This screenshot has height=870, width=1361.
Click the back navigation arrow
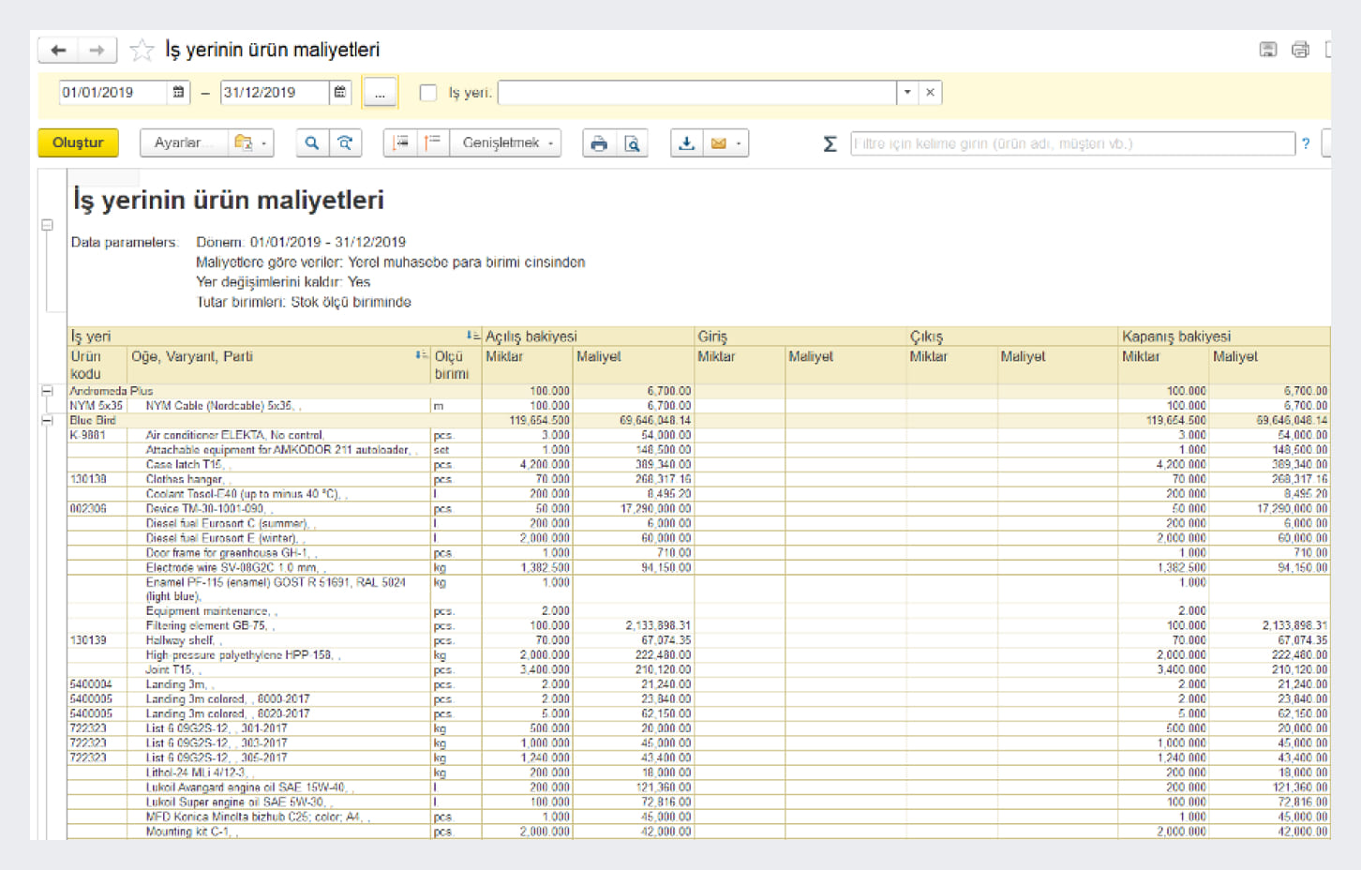click(x=58, y=50)
